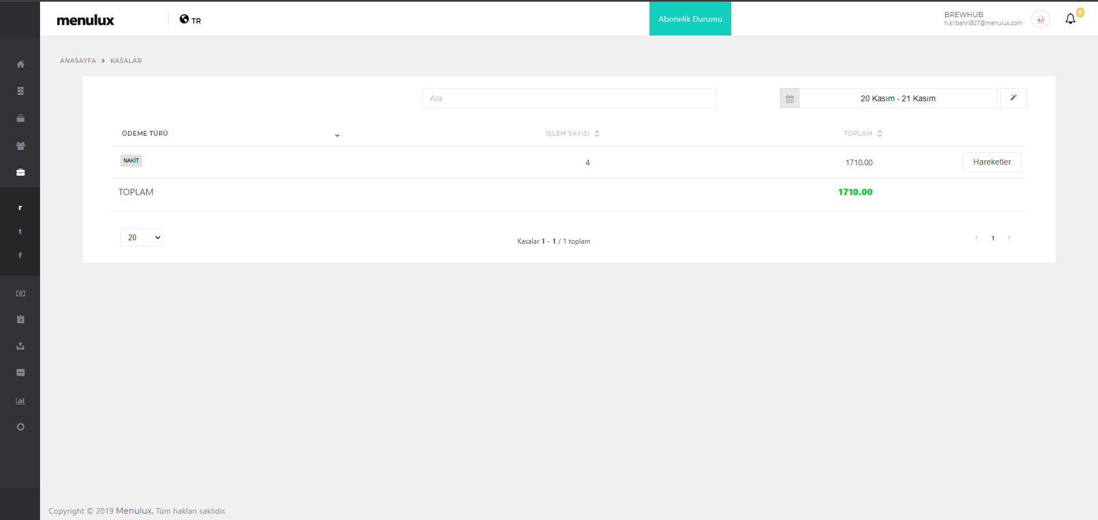Open the users group sidebar icon

tap(21, 146)
